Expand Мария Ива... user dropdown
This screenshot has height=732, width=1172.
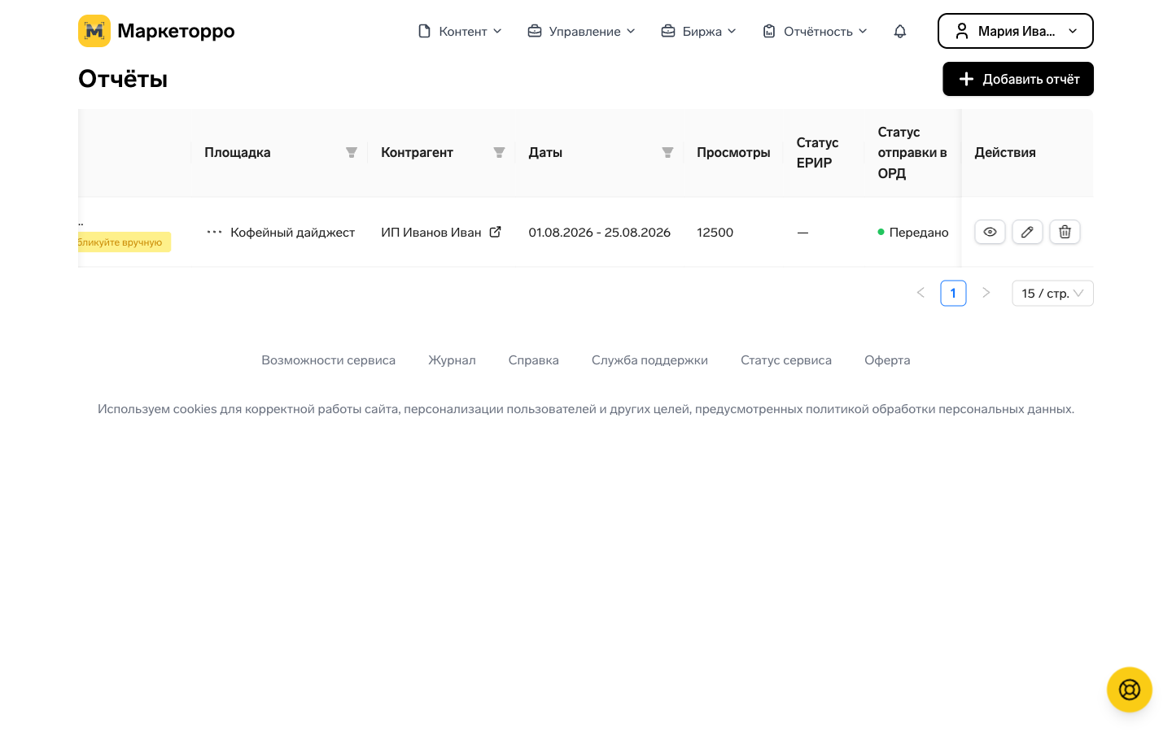click(x=1015, y=31)
